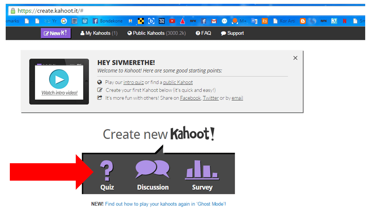369x219 pixels.
Task: Click the address bar URL field
Action: point(187,10)
